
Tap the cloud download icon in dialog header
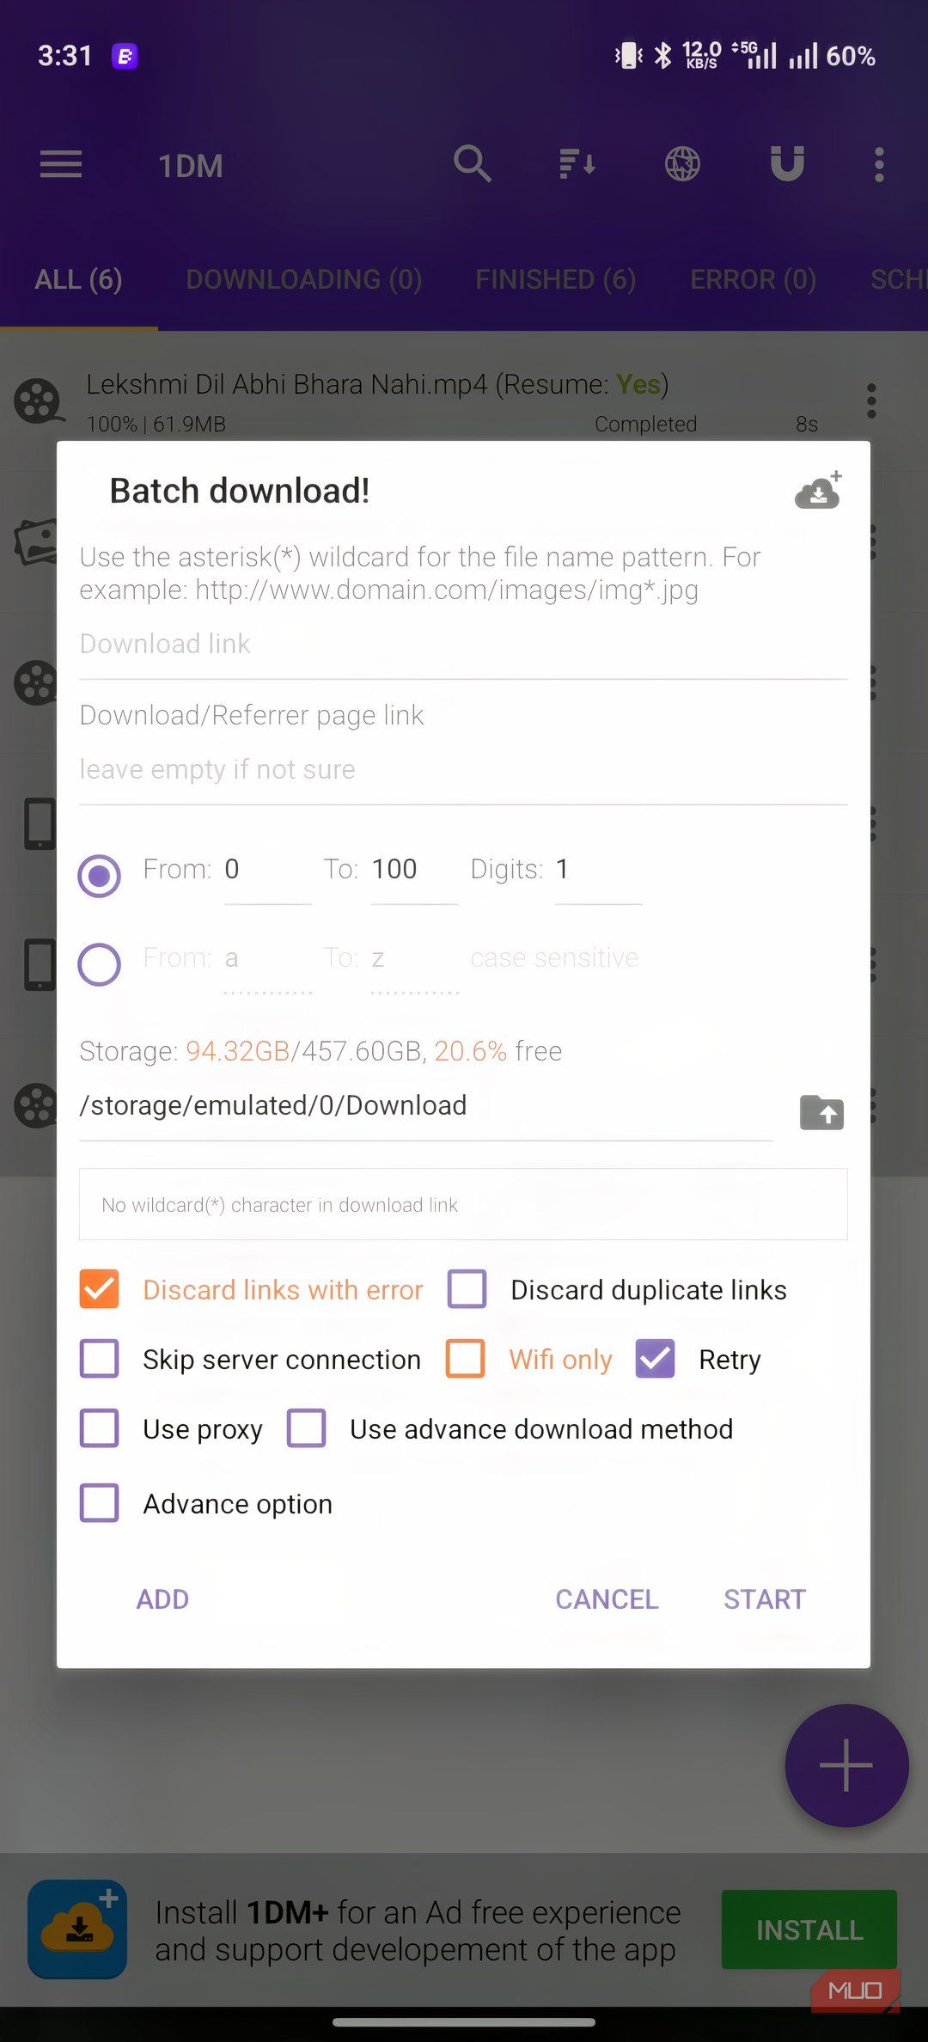point(818,491)
